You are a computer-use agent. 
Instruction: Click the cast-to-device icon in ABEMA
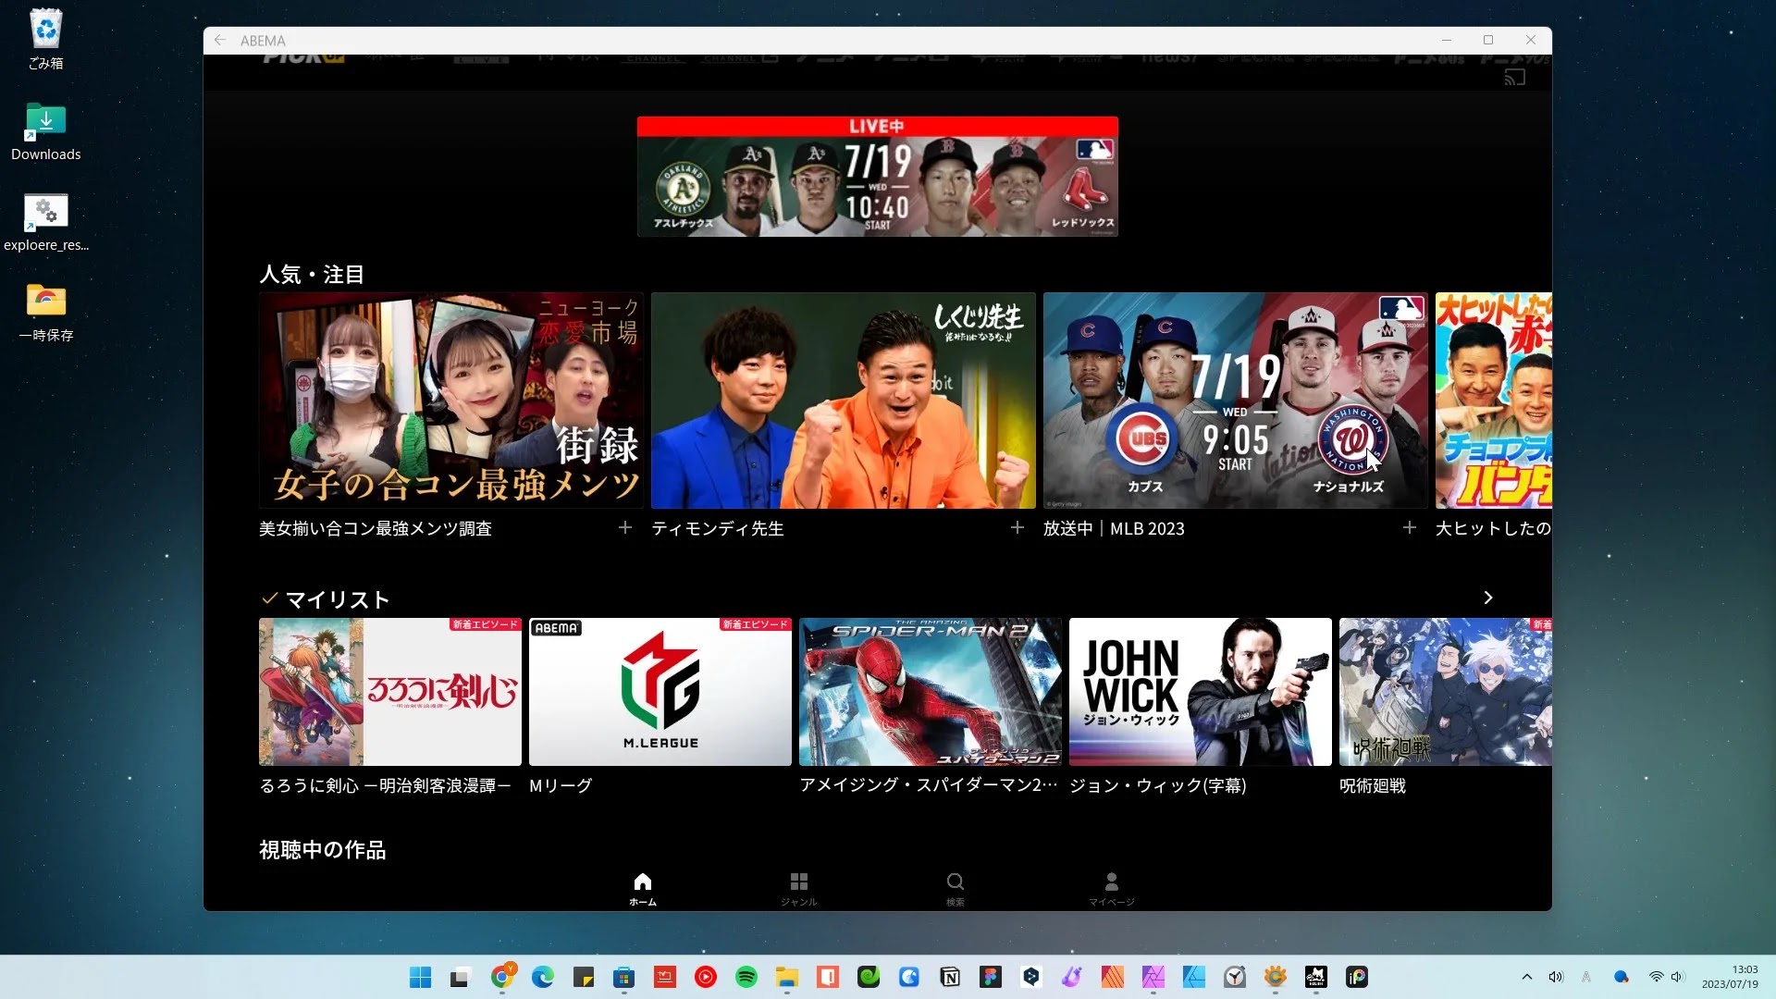coord(1514,78)
